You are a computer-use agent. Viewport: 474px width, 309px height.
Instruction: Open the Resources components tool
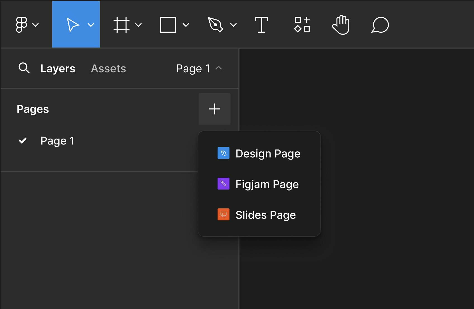pos(302,25)
